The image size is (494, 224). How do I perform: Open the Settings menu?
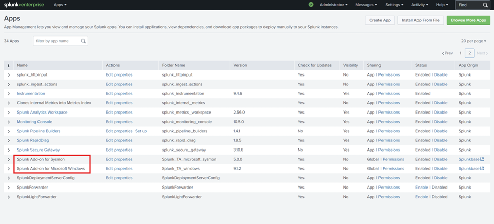pos(394,5)
